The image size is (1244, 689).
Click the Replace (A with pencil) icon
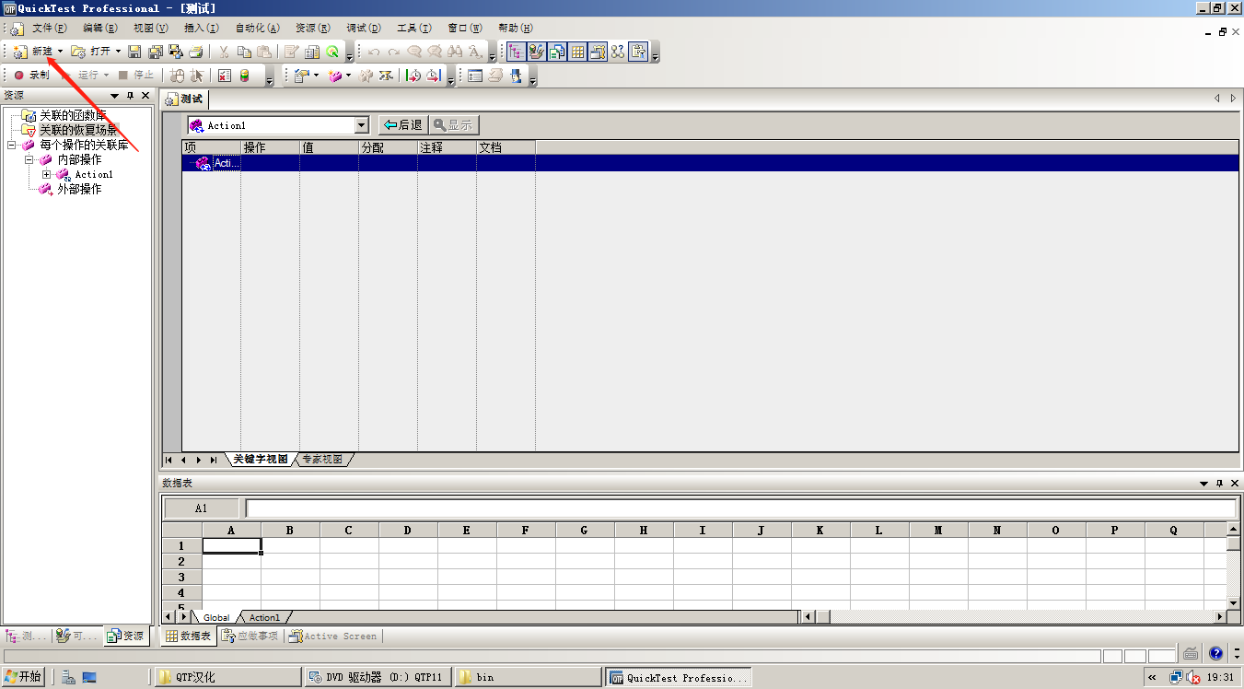(x=475, y=52)
